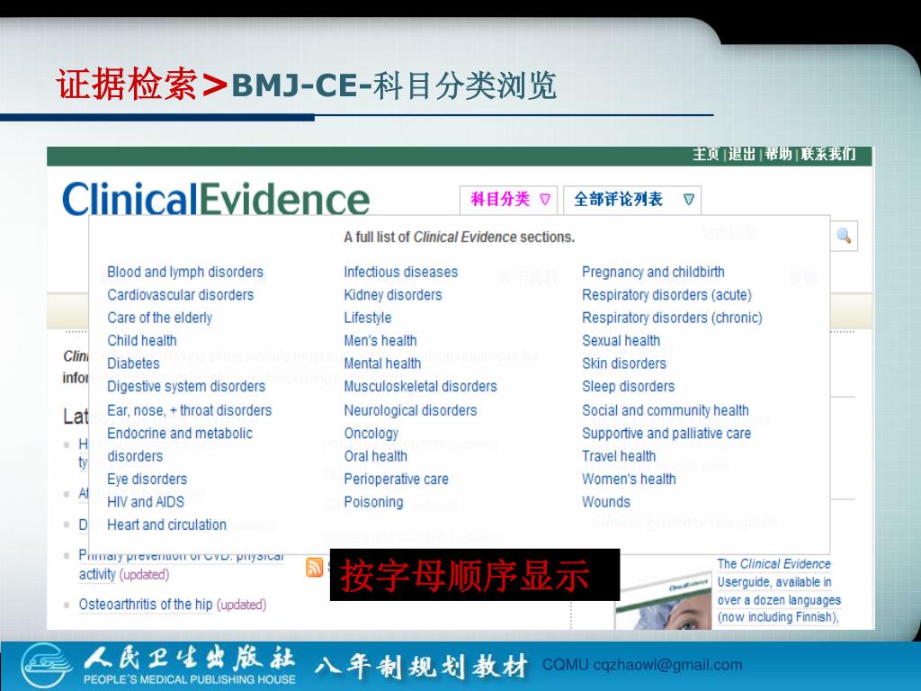Image resolution: width=921 pixels, height=691 pixels.
Task: Click the Userguide cover thumbnail
Action: click(x=664, y=600)
